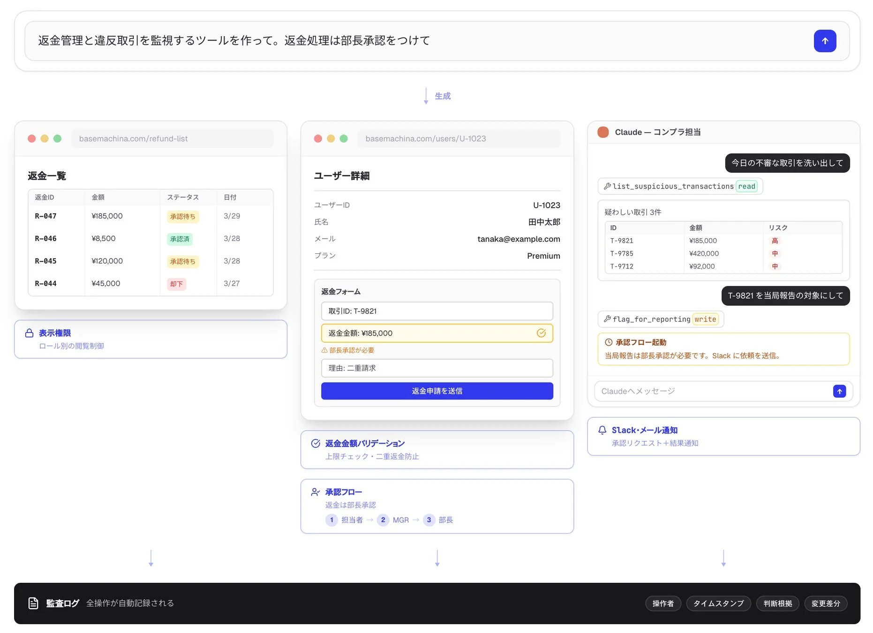This screenshot has height=633, width=873.
Task: Click clock icon beside 承認フロー起動
Action: point(609,342)
